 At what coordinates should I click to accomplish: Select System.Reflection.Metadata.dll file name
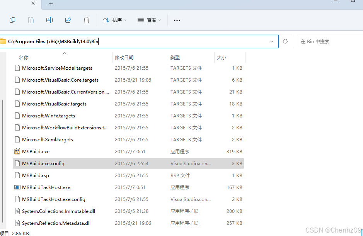(56, 223)
